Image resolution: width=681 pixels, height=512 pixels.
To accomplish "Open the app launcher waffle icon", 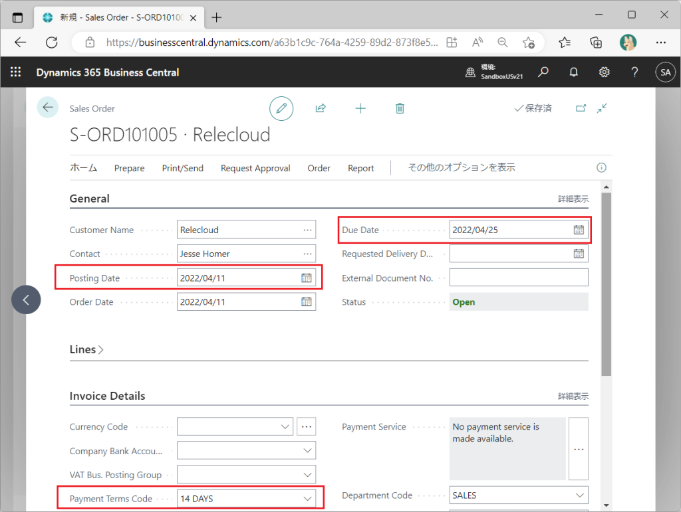I will click(16, 72).
